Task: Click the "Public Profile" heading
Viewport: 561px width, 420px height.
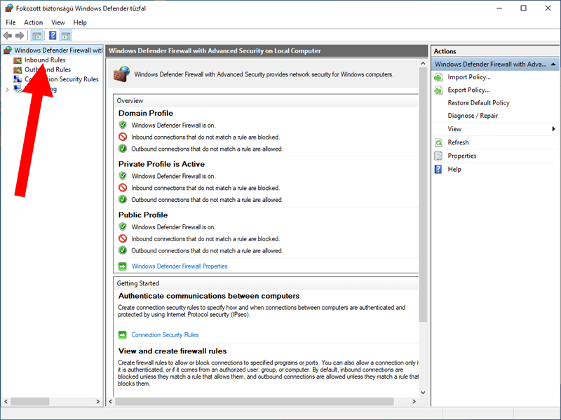Action: tap(143, 215)
